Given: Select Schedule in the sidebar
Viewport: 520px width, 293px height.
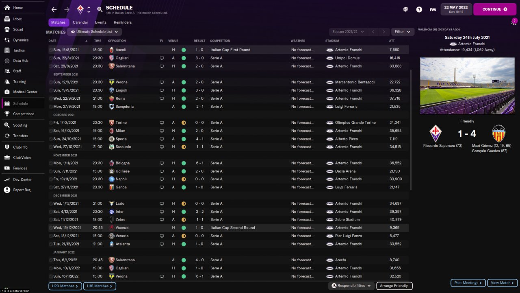Looking at the screenshot, I should (x=22, y=104).
